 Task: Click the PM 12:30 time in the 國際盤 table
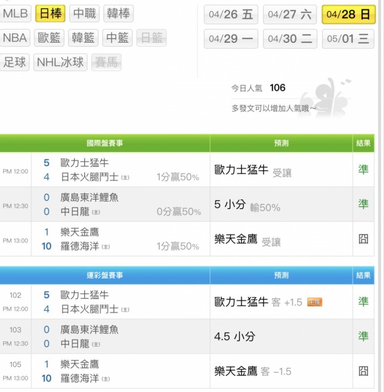click(x=15, y=206)
